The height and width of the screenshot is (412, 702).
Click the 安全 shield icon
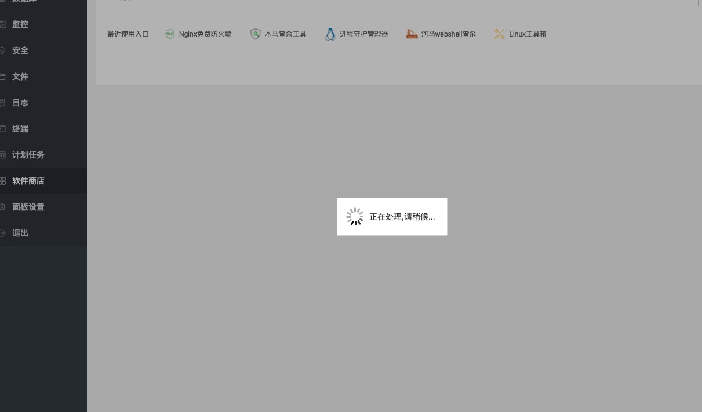(2, 50)
